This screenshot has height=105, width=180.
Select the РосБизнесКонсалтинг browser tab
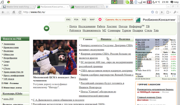click(53, 7)
